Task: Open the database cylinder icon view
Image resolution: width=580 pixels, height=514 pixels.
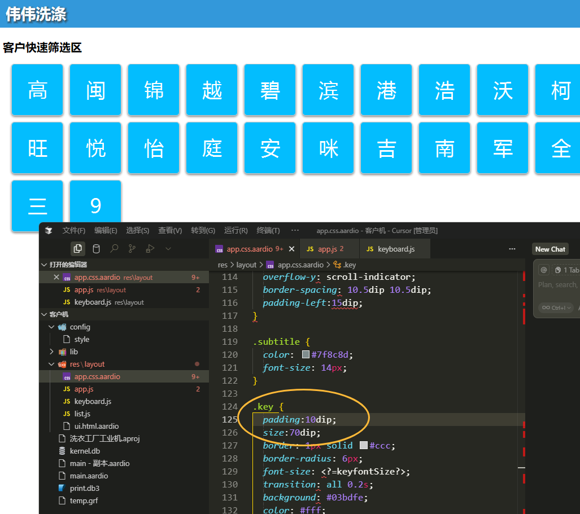Action: (x=96, y=248)
